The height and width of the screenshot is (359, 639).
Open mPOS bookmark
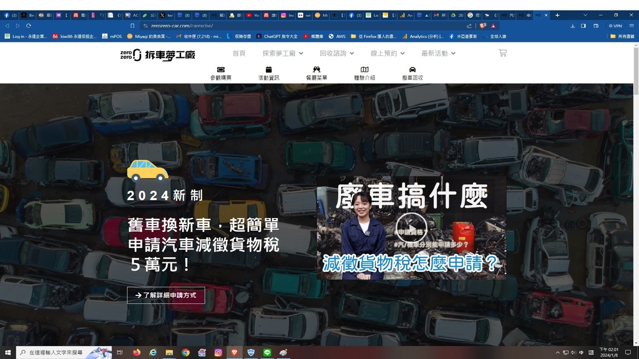[112, 36]
